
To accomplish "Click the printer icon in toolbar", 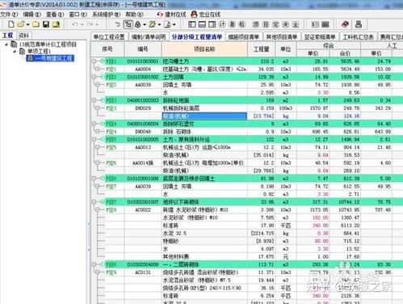I will click(x=359, y=24).
